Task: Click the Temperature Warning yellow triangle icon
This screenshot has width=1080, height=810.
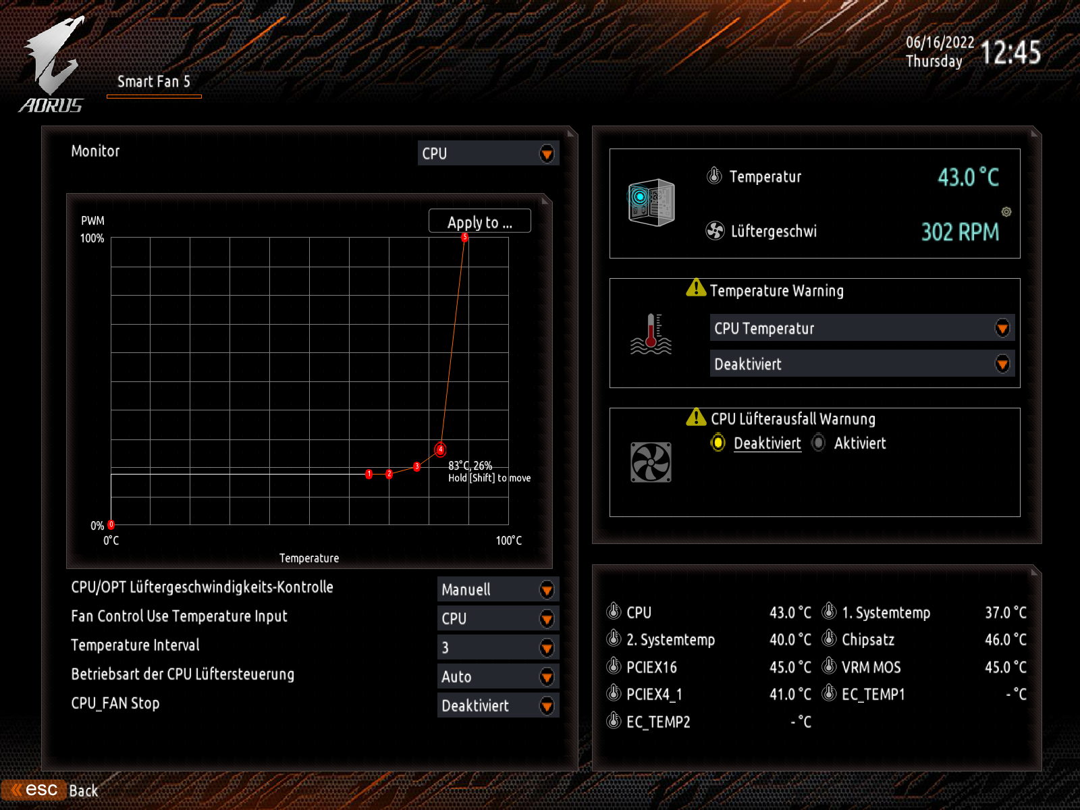Action: pos(696,289)
